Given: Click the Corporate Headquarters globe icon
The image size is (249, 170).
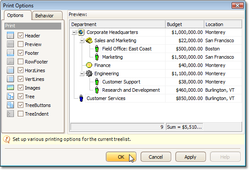Looking at the screenshot, I should 81,32.
